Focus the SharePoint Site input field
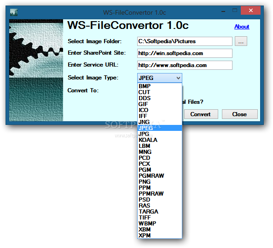 pos(185,53)
